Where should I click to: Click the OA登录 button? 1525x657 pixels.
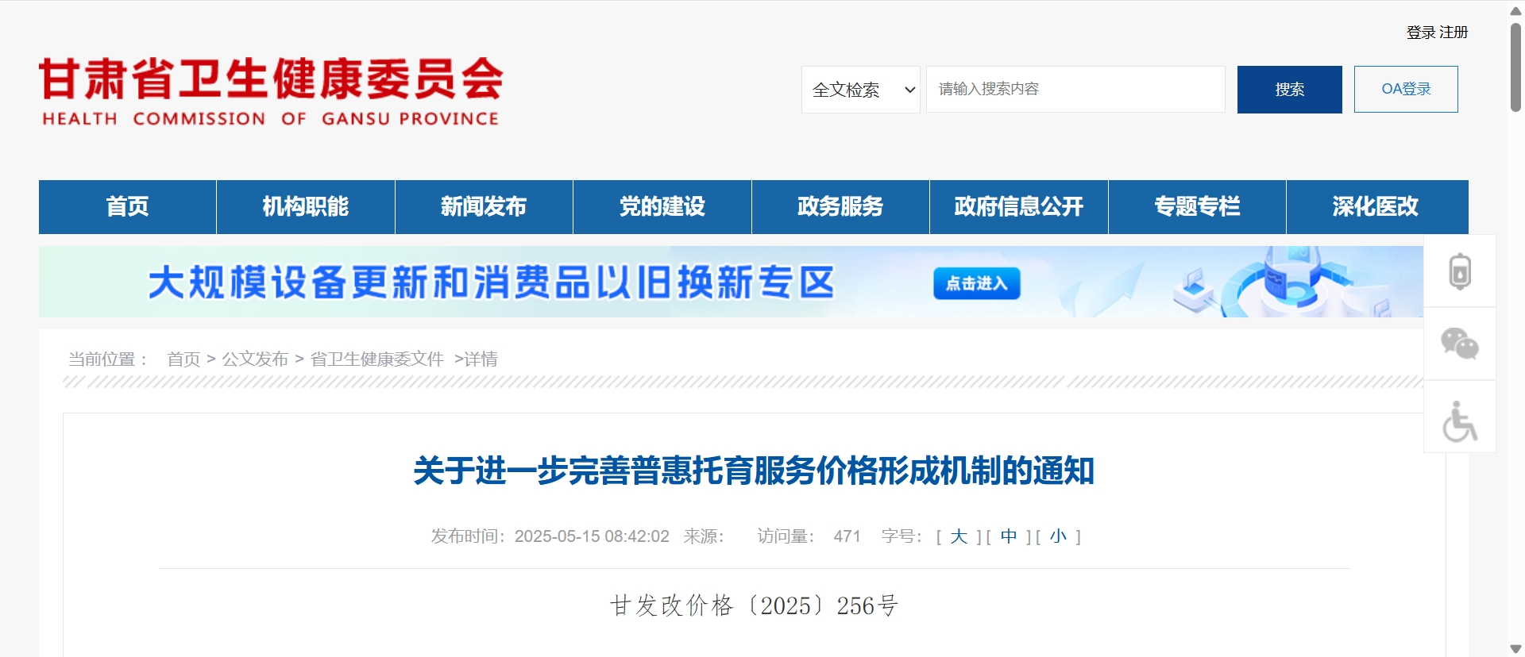1406,89
